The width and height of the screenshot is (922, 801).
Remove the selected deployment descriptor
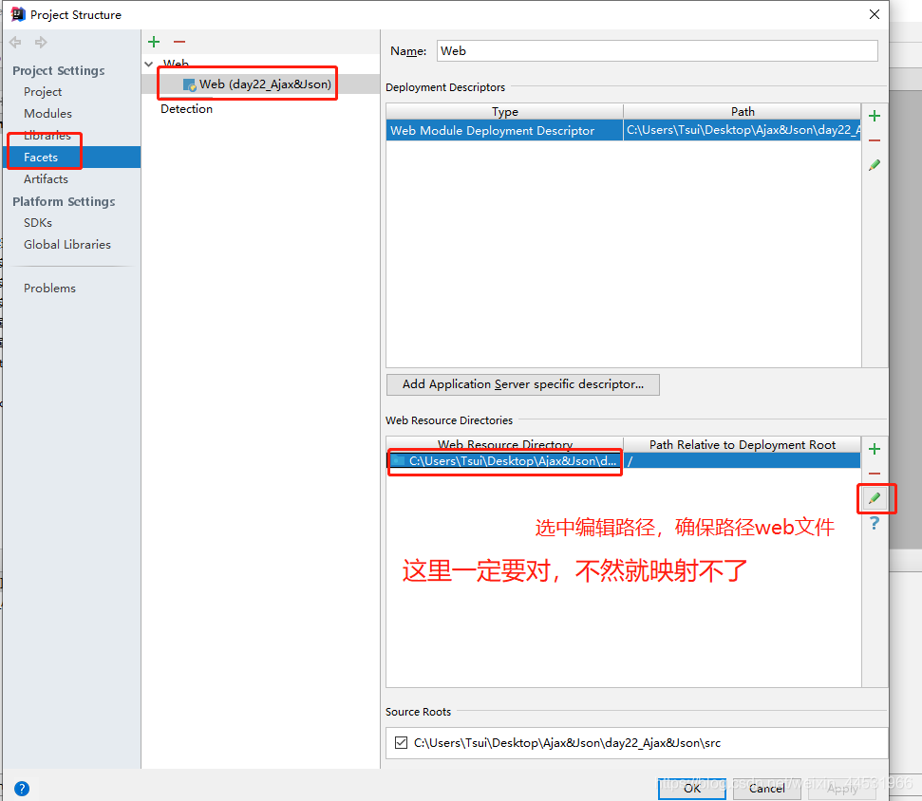(875, 140)
